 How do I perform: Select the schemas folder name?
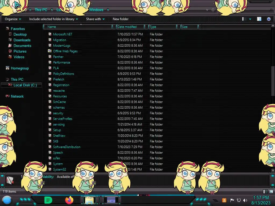pos(59,107)
